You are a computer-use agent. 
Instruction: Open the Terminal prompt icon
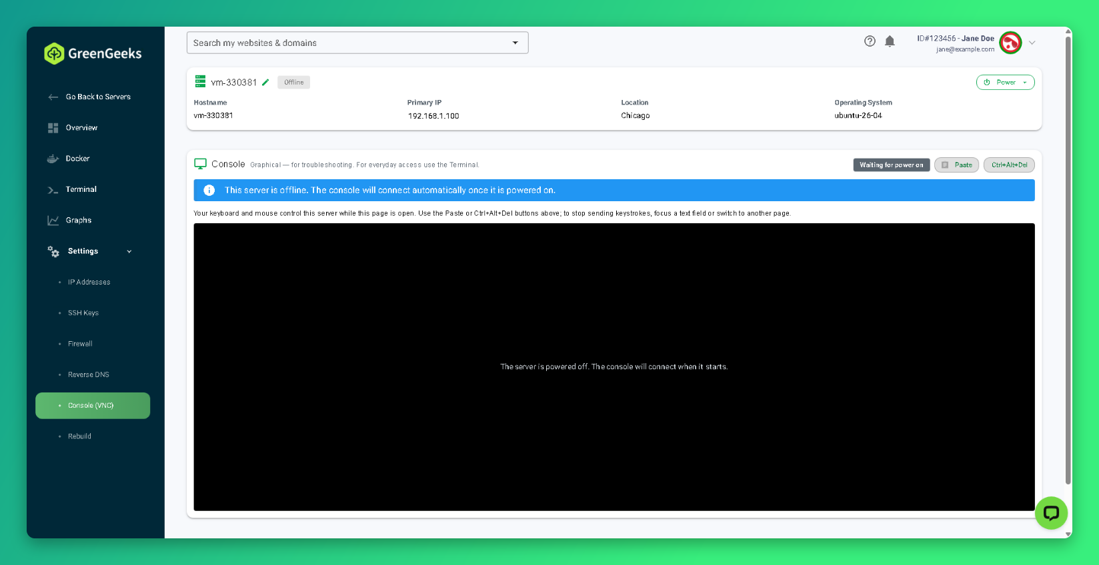(x=53, y=190)
